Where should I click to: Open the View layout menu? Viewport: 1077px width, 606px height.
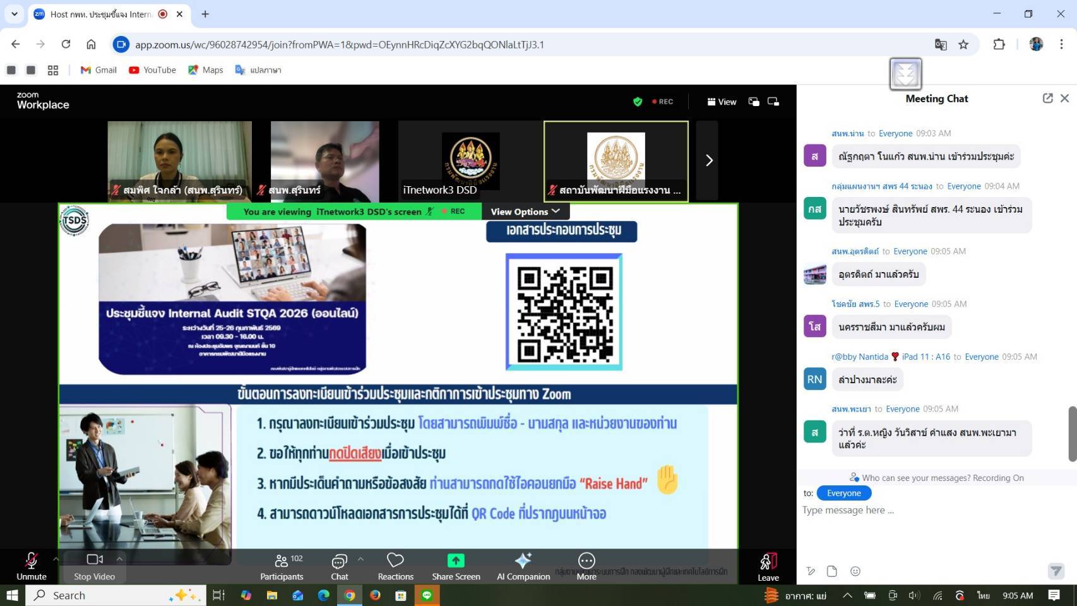(722, 102)
